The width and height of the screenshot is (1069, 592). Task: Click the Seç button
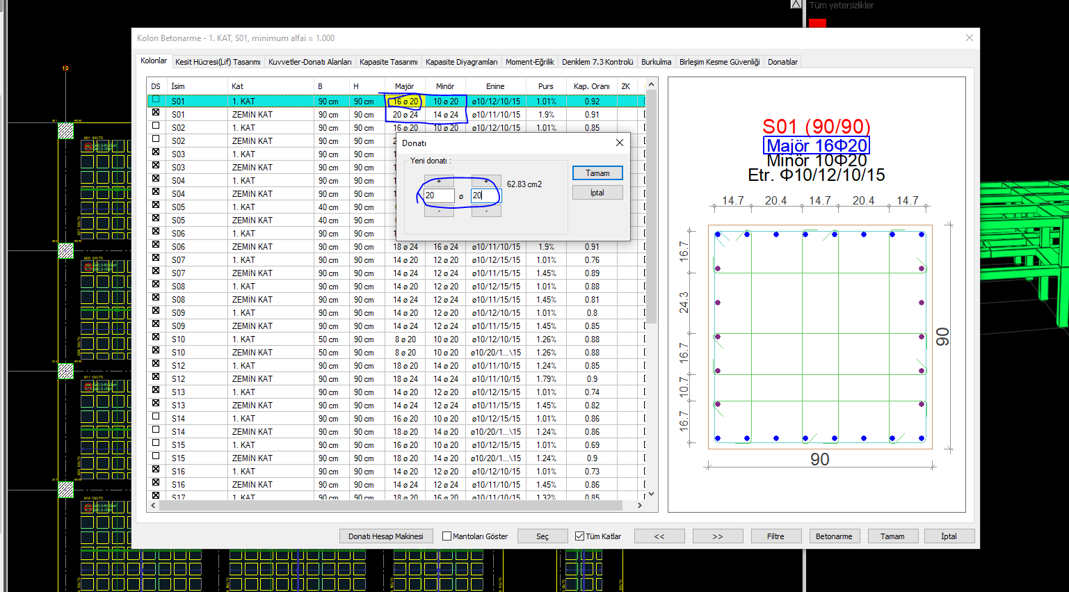[x=542, y=536]
